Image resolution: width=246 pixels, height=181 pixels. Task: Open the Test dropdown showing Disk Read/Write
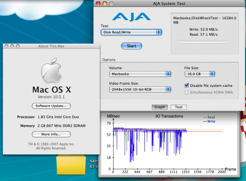[x=131, y=32]
